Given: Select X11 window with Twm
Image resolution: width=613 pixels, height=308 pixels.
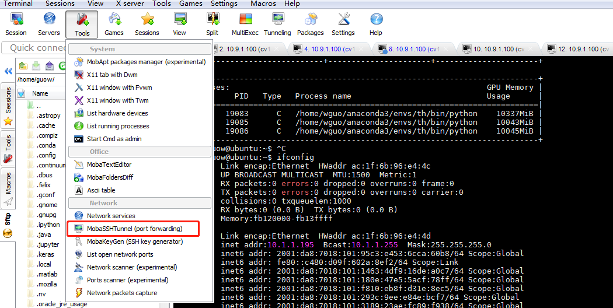Looking at the screenshot, I should coord(140,100).
